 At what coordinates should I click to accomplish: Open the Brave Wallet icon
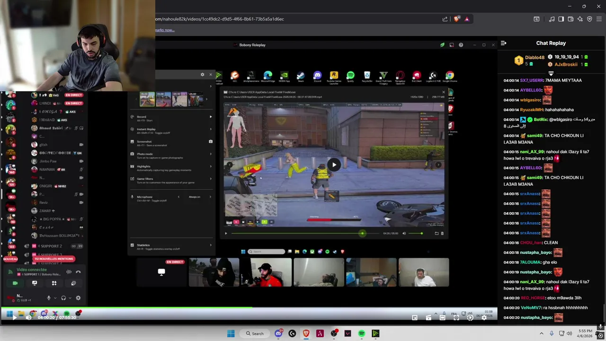coord(570,19)
